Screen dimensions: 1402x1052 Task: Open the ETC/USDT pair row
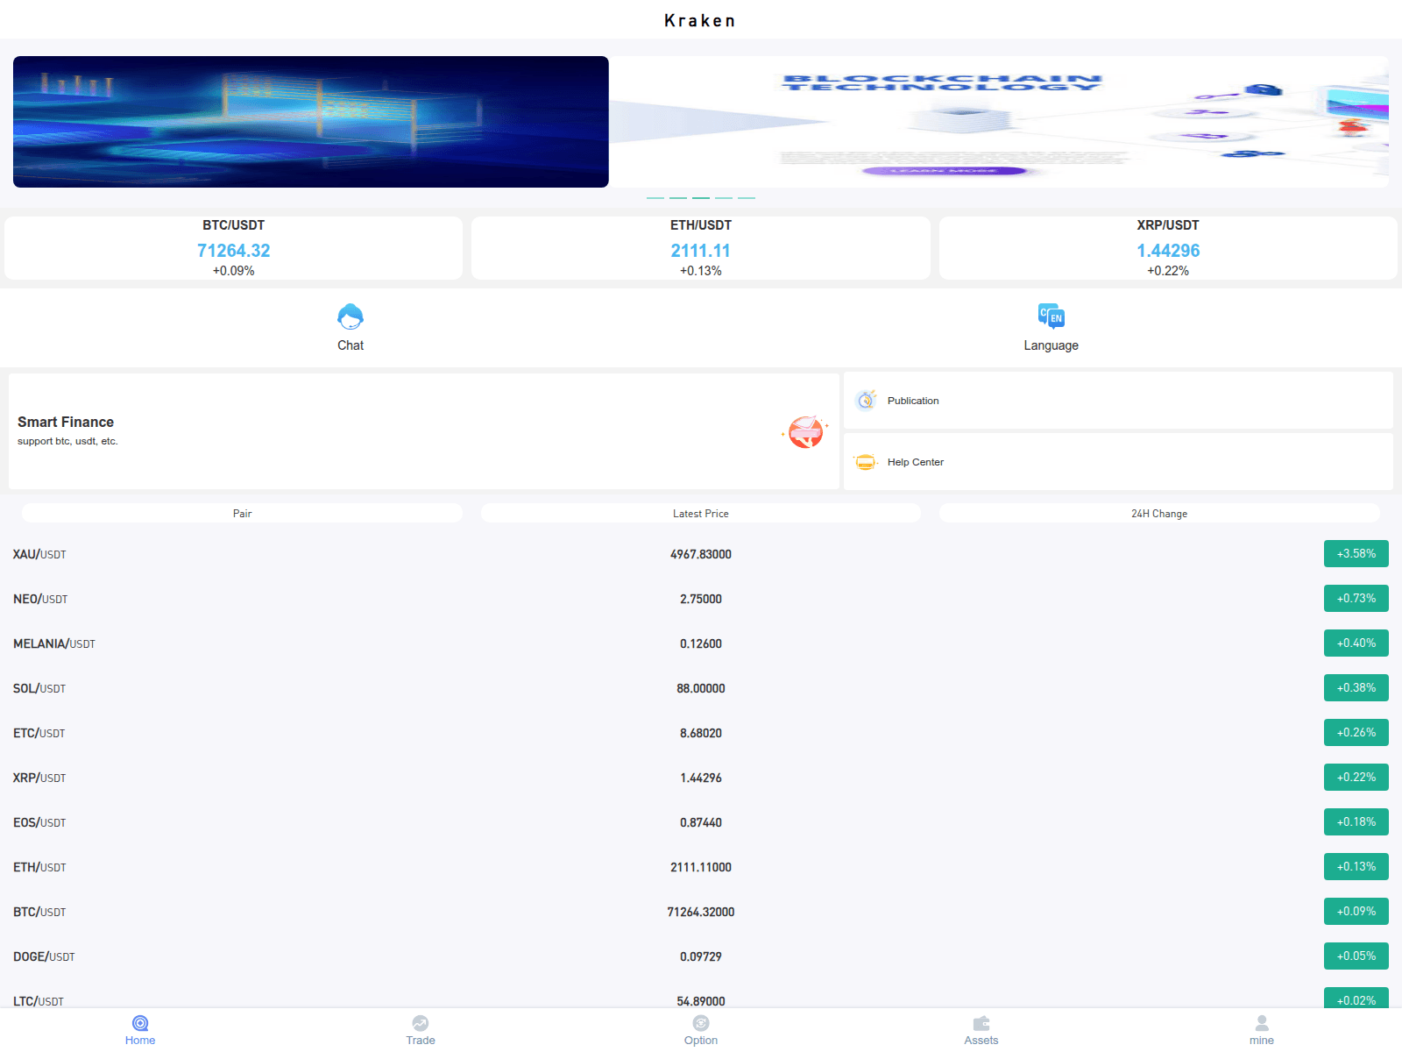tap(701, 733)
